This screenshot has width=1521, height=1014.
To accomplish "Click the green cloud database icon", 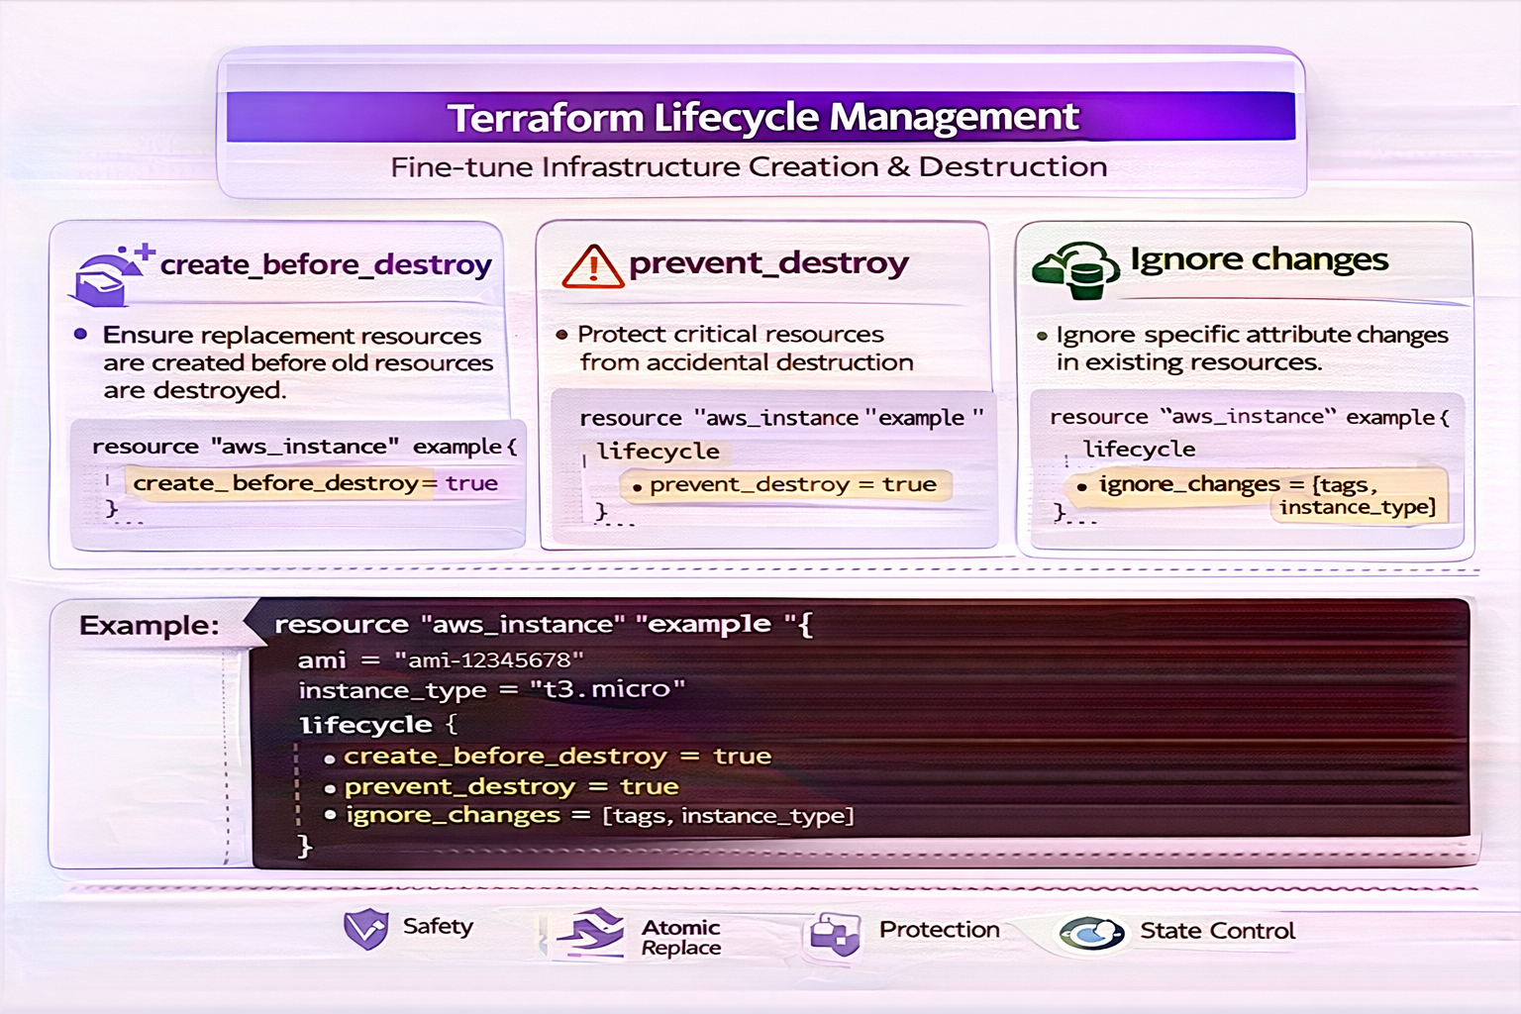I will point(1075,269).
